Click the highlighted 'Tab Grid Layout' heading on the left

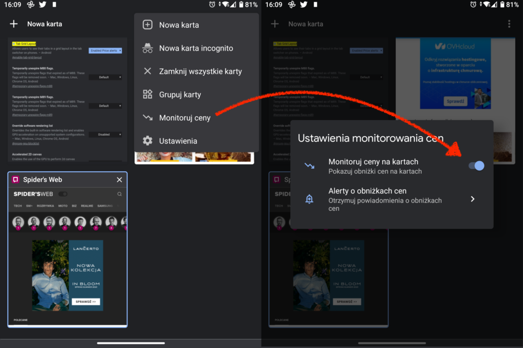(24, 44)
